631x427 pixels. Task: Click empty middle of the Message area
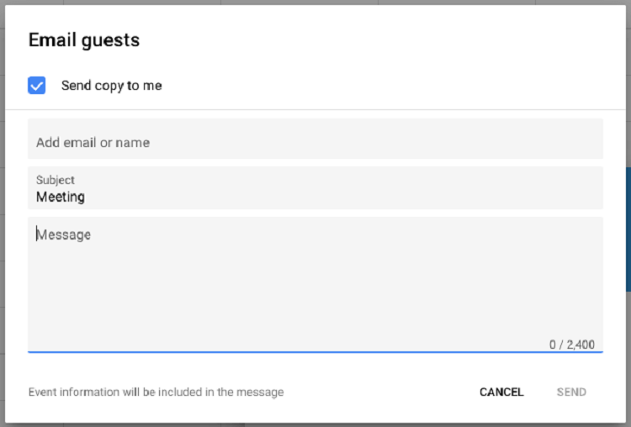(x=315, y=286)
